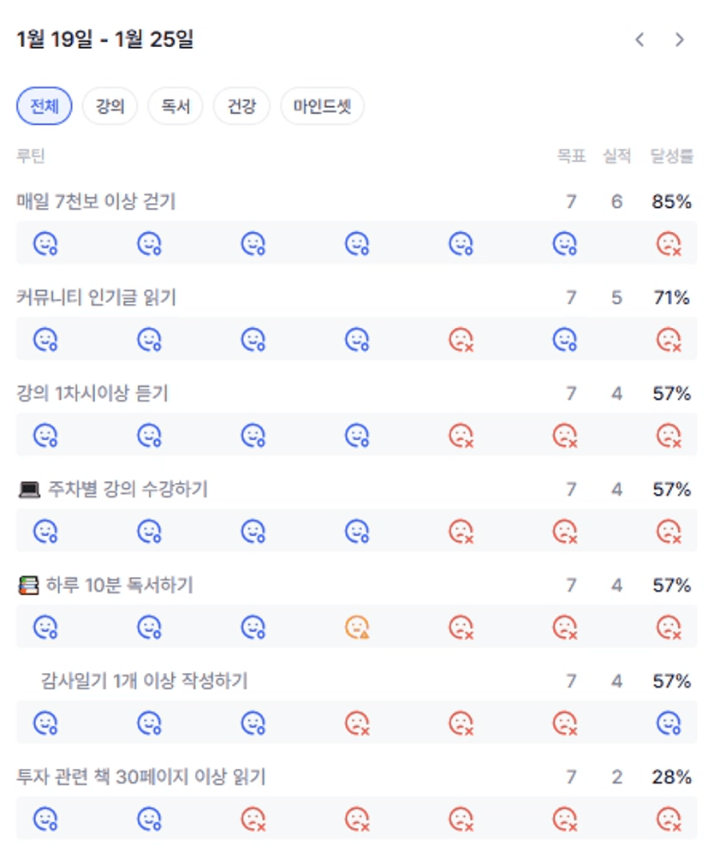Select the 강의 filter tab

pyautogui.click(x=110, y=107)
